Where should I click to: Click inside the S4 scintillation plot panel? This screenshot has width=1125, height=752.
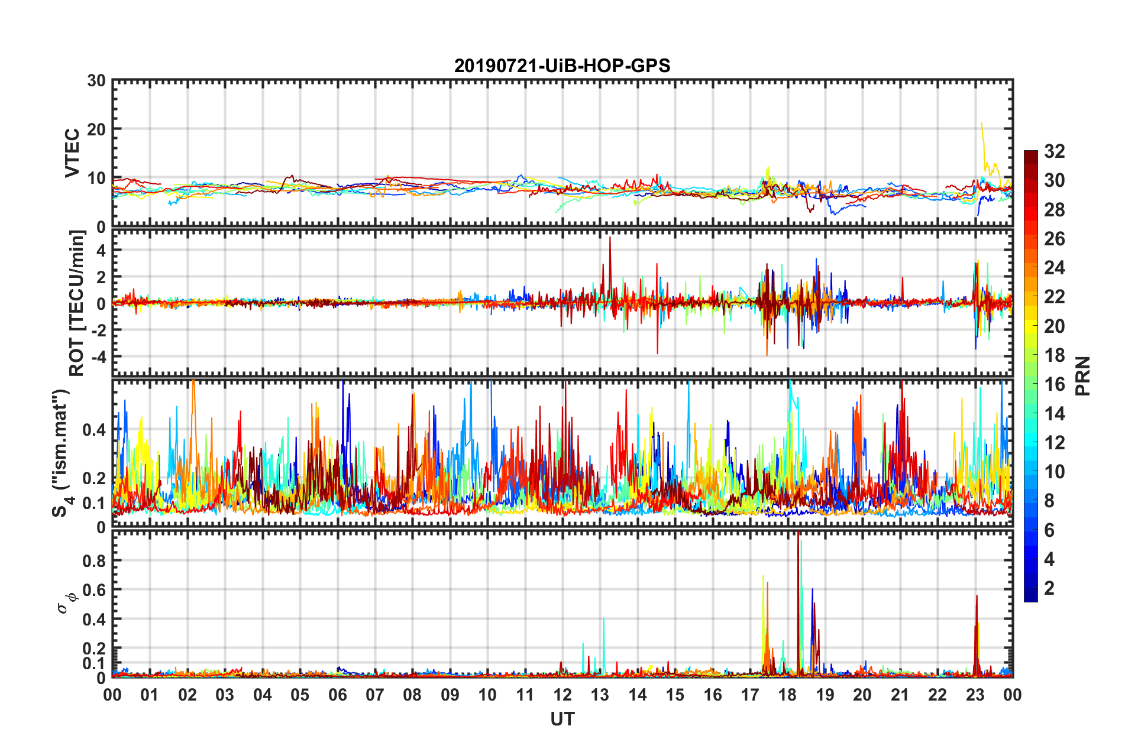pos(562,453)
